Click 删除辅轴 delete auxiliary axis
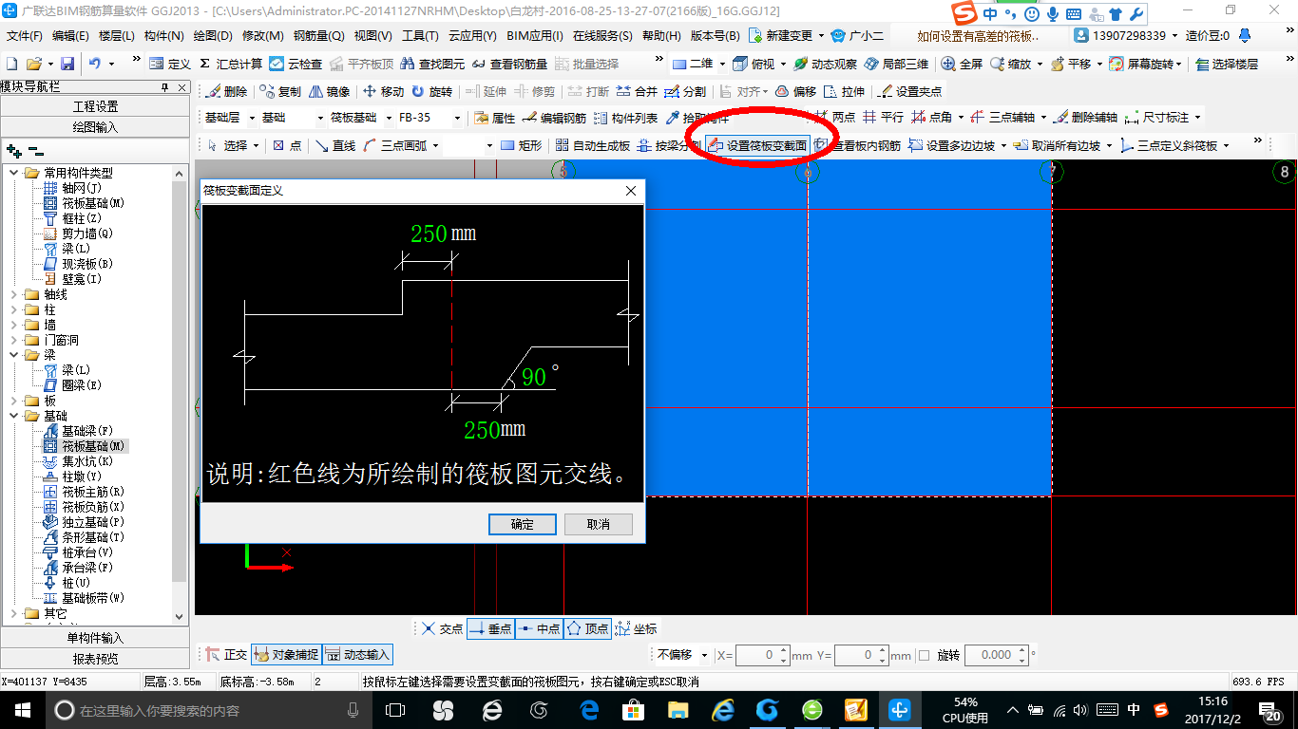Screen dimensions: 1298x729 (x=1085, y=118)
